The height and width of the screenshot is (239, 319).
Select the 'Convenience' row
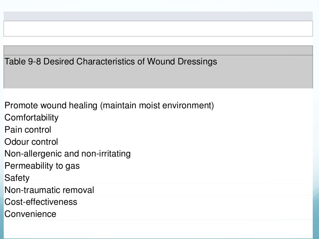click(x=30, y=214)
